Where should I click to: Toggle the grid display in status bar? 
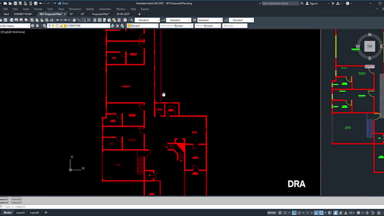coord(280,213)
